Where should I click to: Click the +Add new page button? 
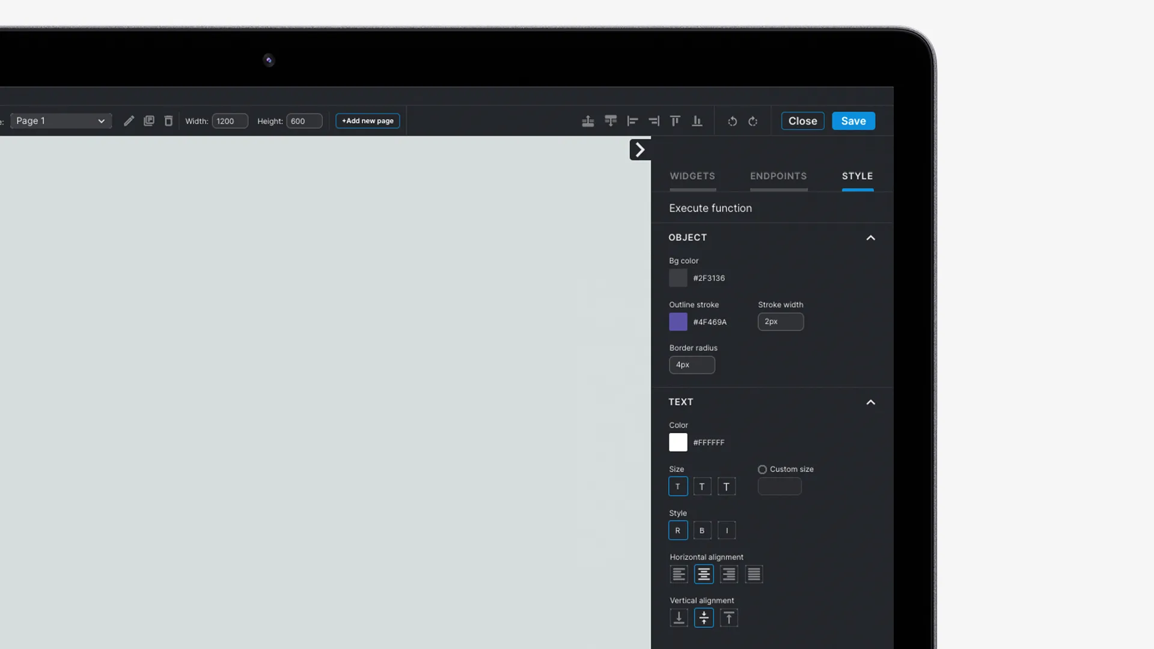tap(368, 121)
